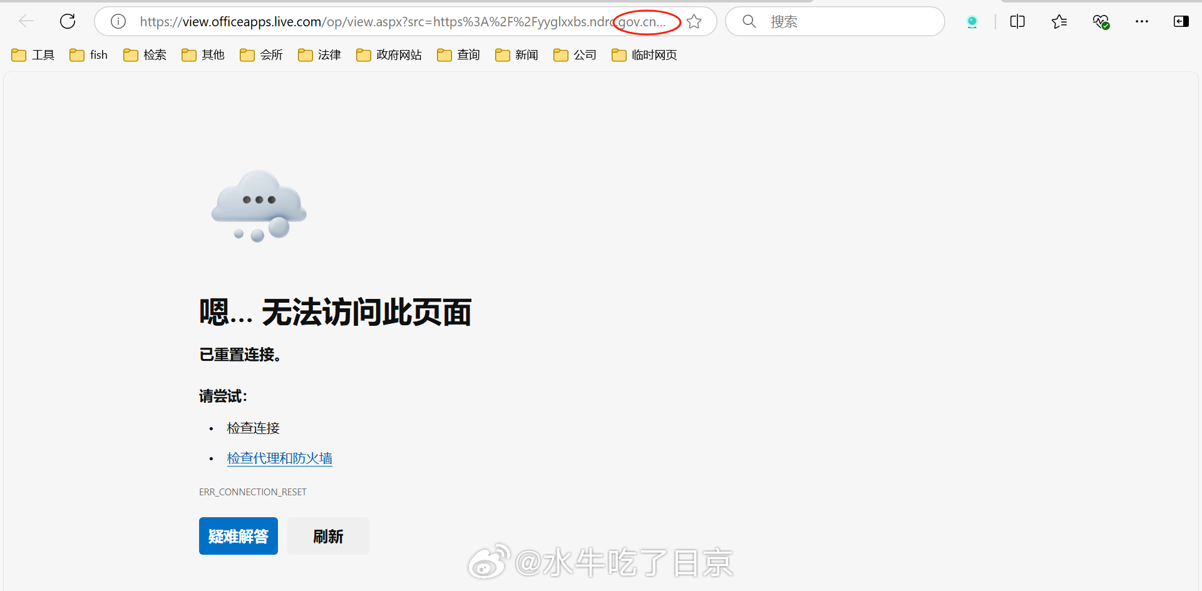Toggle the sidebar panel icon

click(1181, 22)
